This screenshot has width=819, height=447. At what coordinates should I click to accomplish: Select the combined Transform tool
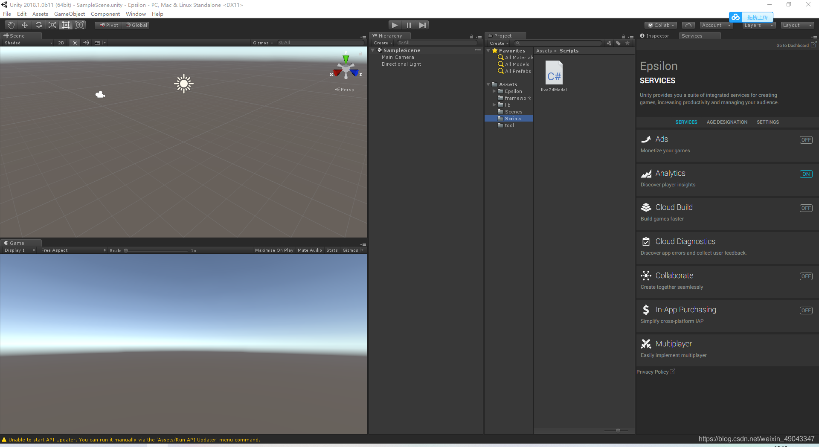79,25
